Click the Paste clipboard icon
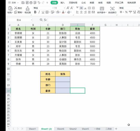 tap(10, 8)
